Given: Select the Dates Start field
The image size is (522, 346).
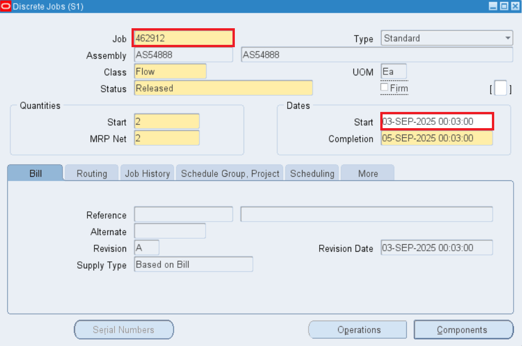Looking at the screenshot, I should point(436,121).
